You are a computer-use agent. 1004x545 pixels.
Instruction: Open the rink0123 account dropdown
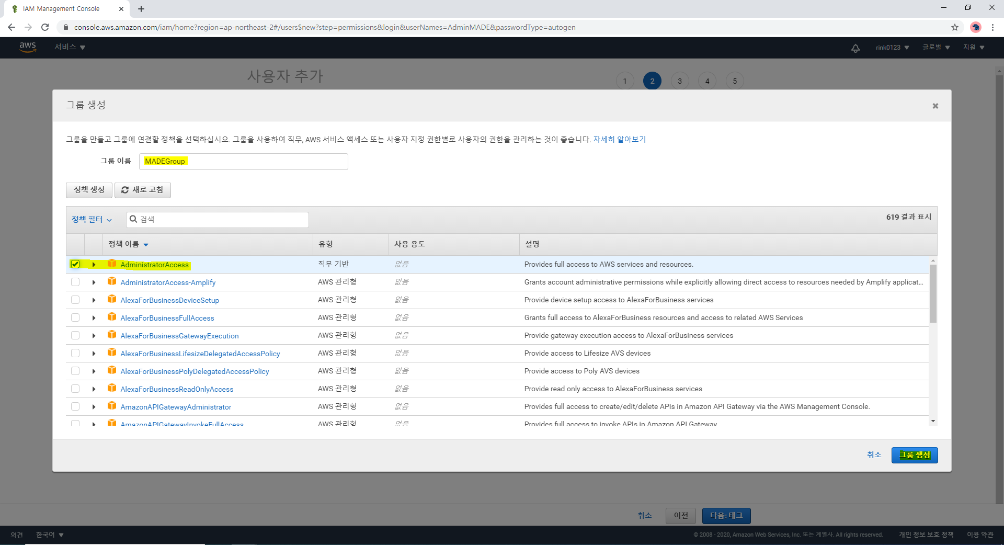tap(893, 48)
